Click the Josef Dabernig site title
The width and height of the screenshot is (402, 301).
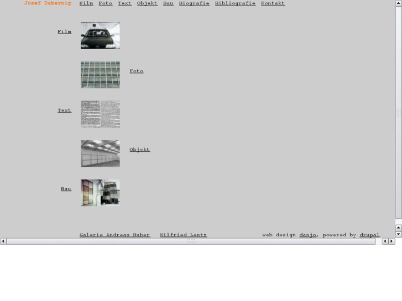48,3
